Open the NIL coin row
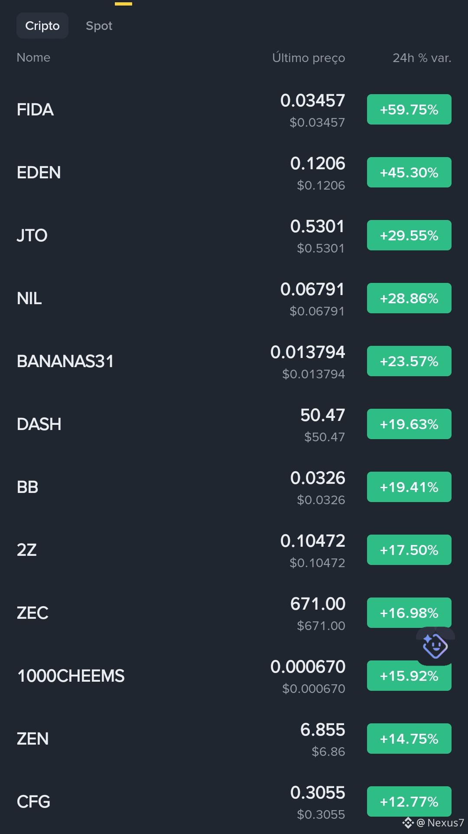 234,298
